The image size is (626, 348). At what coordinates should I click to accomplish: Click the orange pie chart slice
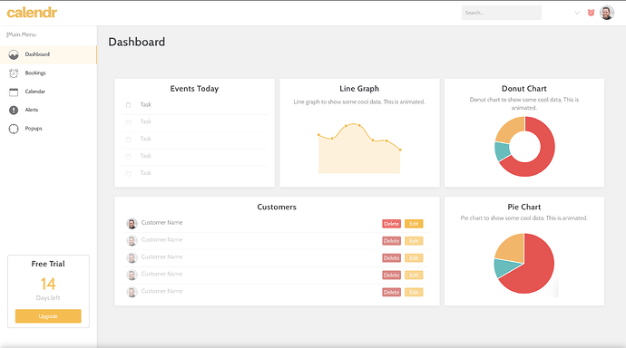click(x=513, y=249)
